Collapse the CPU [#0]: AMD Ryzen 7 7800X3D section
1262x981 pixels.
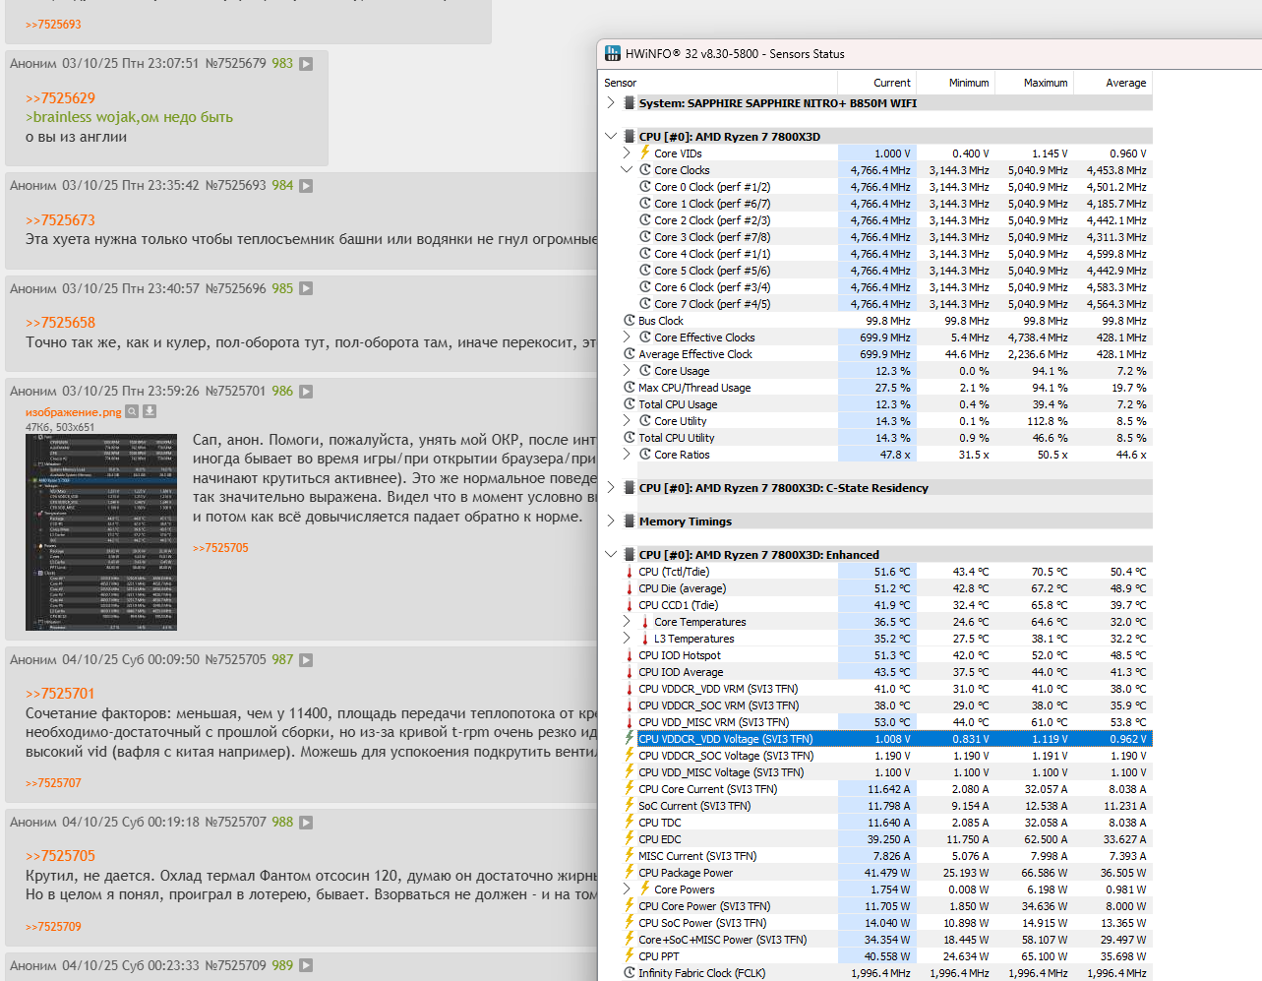point(611,136)
